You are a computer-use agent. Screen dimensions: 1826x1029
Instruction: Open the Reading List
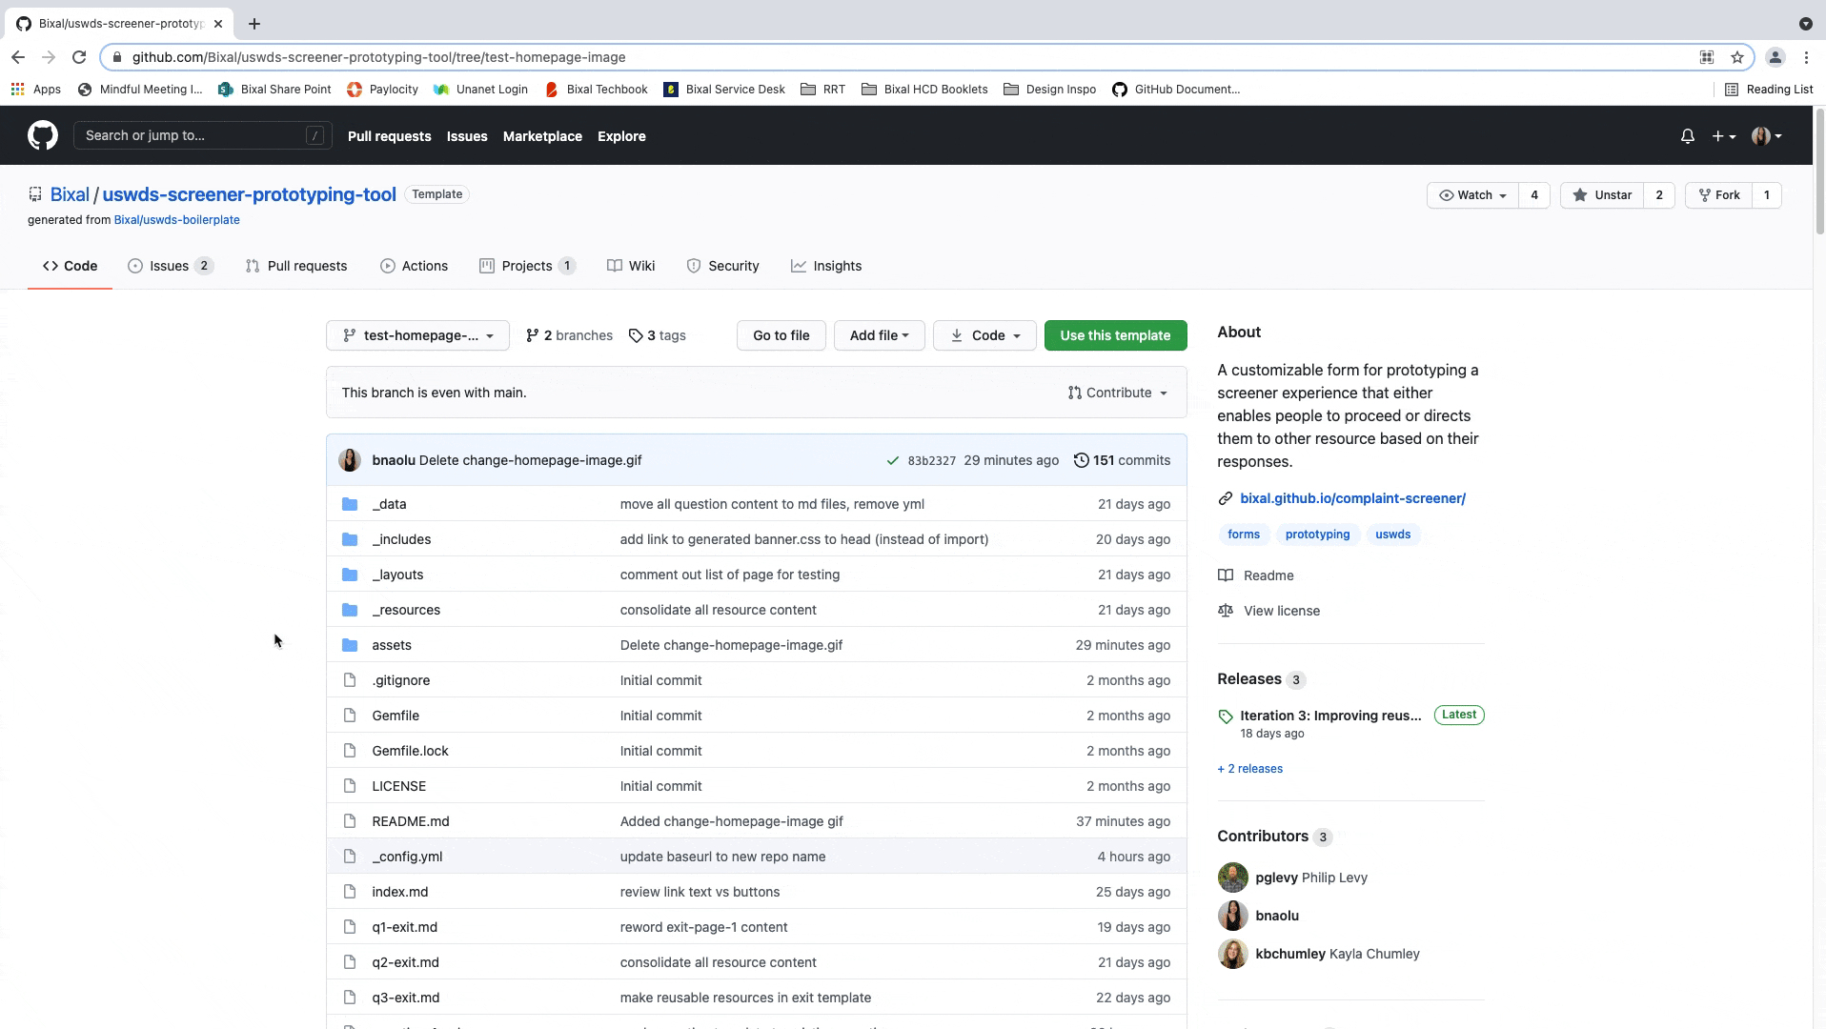tap(1769, 90)
